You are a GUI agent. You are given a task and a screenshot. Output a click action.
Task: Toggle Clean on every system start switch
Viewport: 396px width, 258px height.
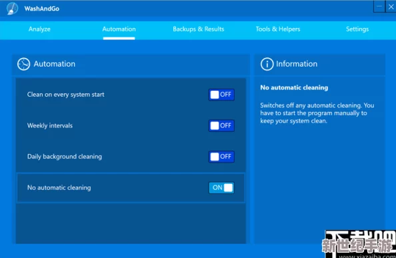[221, 95]
